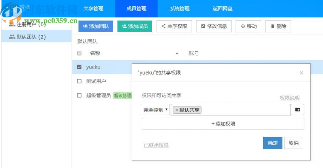Confirm with the 确定 button
The width and height of the screenshot is (323, 168).
pos(273,143)
